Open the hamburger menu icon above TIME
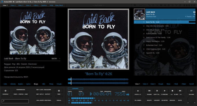This screenshot has width=197, height=106. pos(59,91)
